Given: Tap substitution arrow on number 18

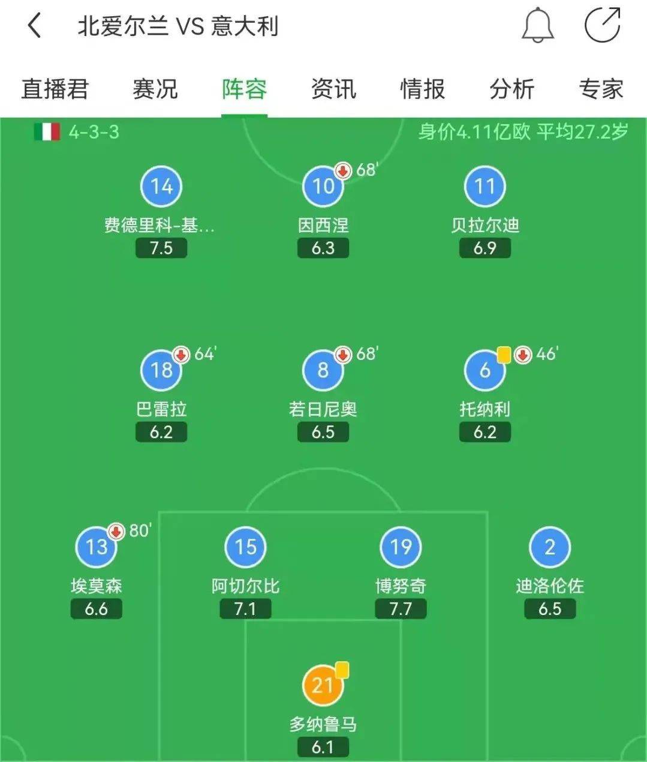Looking at the screenshot, I should click(181, 355).
